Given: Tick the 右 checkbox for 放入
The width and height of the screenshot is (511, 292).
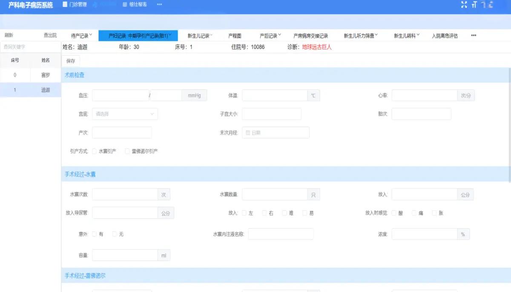Looking at the screenshot, I should pos(264,213).
